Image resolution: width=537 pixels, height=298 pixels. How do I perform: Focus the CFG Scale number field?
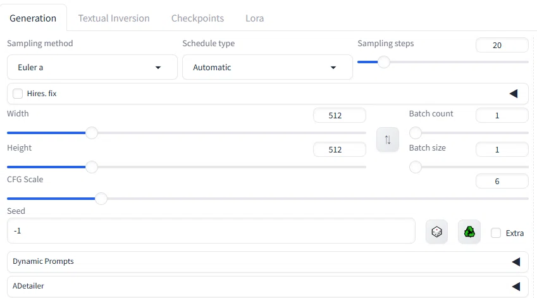(x=502, y=181)
